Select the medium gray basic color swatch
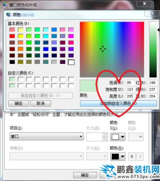 tap(38, 62)
